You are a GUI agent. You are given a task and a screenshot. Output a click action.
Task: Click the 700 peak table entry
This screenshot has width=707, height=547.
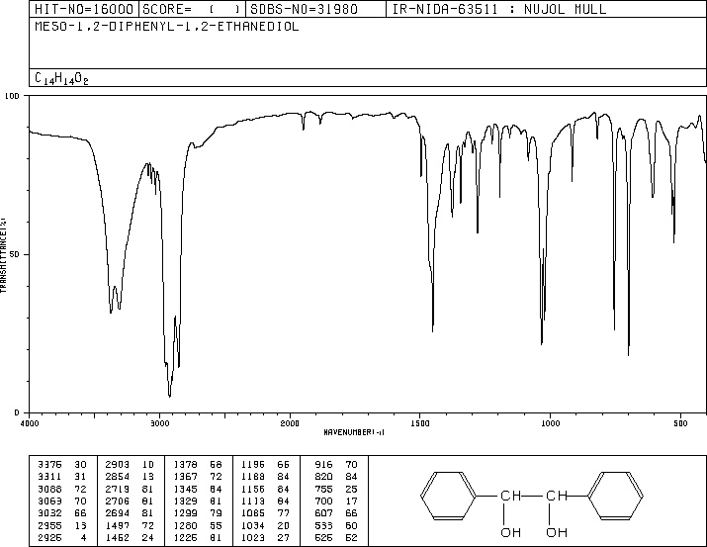(x=336, y=501)
